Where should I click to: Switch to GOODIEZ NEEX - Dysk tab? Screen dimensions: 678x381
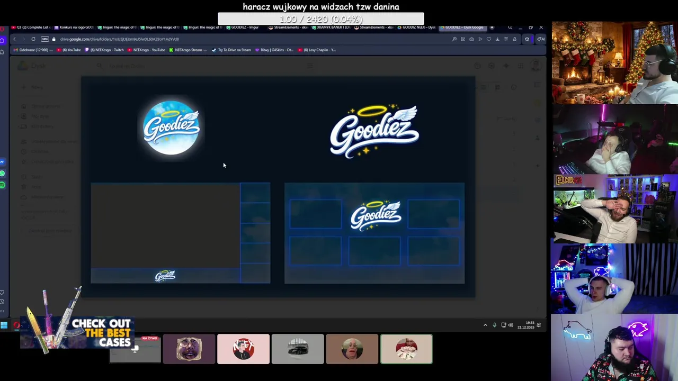[416, 28]
